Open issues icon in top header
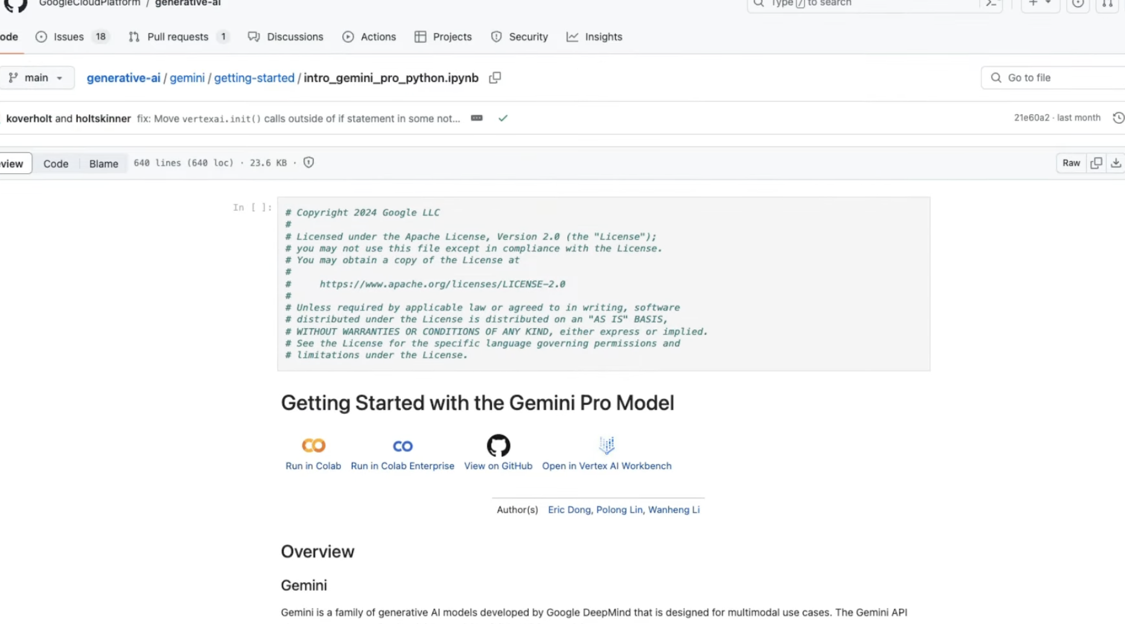Viewport: 1125px width, 624px height. point(1078,4)
